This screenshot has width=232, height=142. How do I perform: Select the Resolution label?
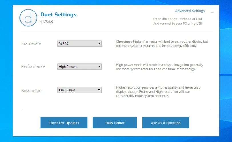click(31, 91)
